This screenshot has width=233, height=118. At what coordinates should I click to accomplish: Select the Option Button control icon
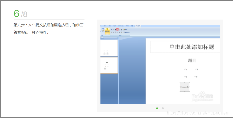pyautogui.click(x=113, y=33)
